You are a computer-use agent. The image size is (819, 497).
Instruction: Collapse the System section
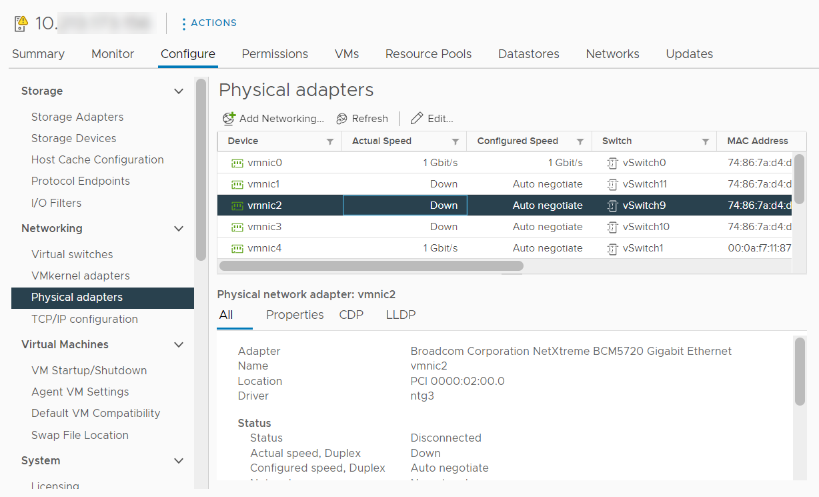(x=179, y=461)
